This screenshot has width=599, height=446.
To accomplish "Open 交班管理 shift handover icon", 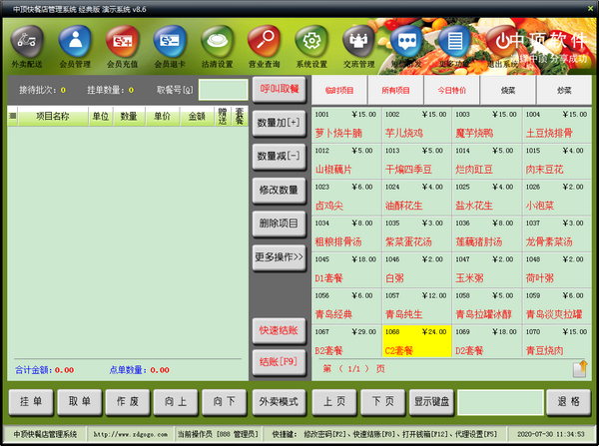I will 359,41.
